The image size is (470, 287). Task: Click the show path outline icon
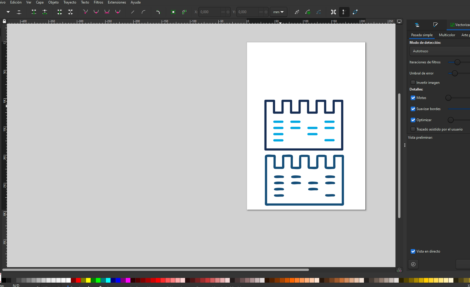click(x=355, y=12)
